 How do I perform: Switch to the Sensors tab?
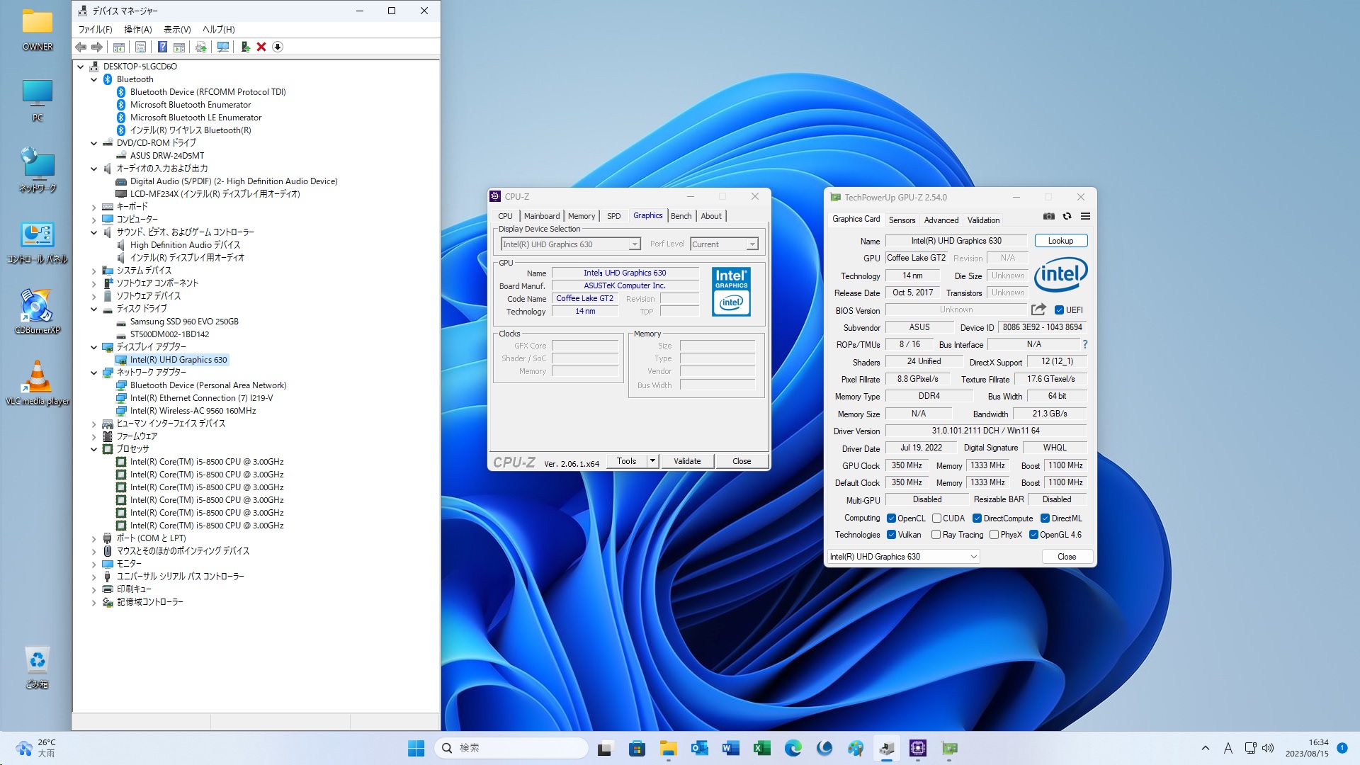pyautogui.click(x=902, y=220)
